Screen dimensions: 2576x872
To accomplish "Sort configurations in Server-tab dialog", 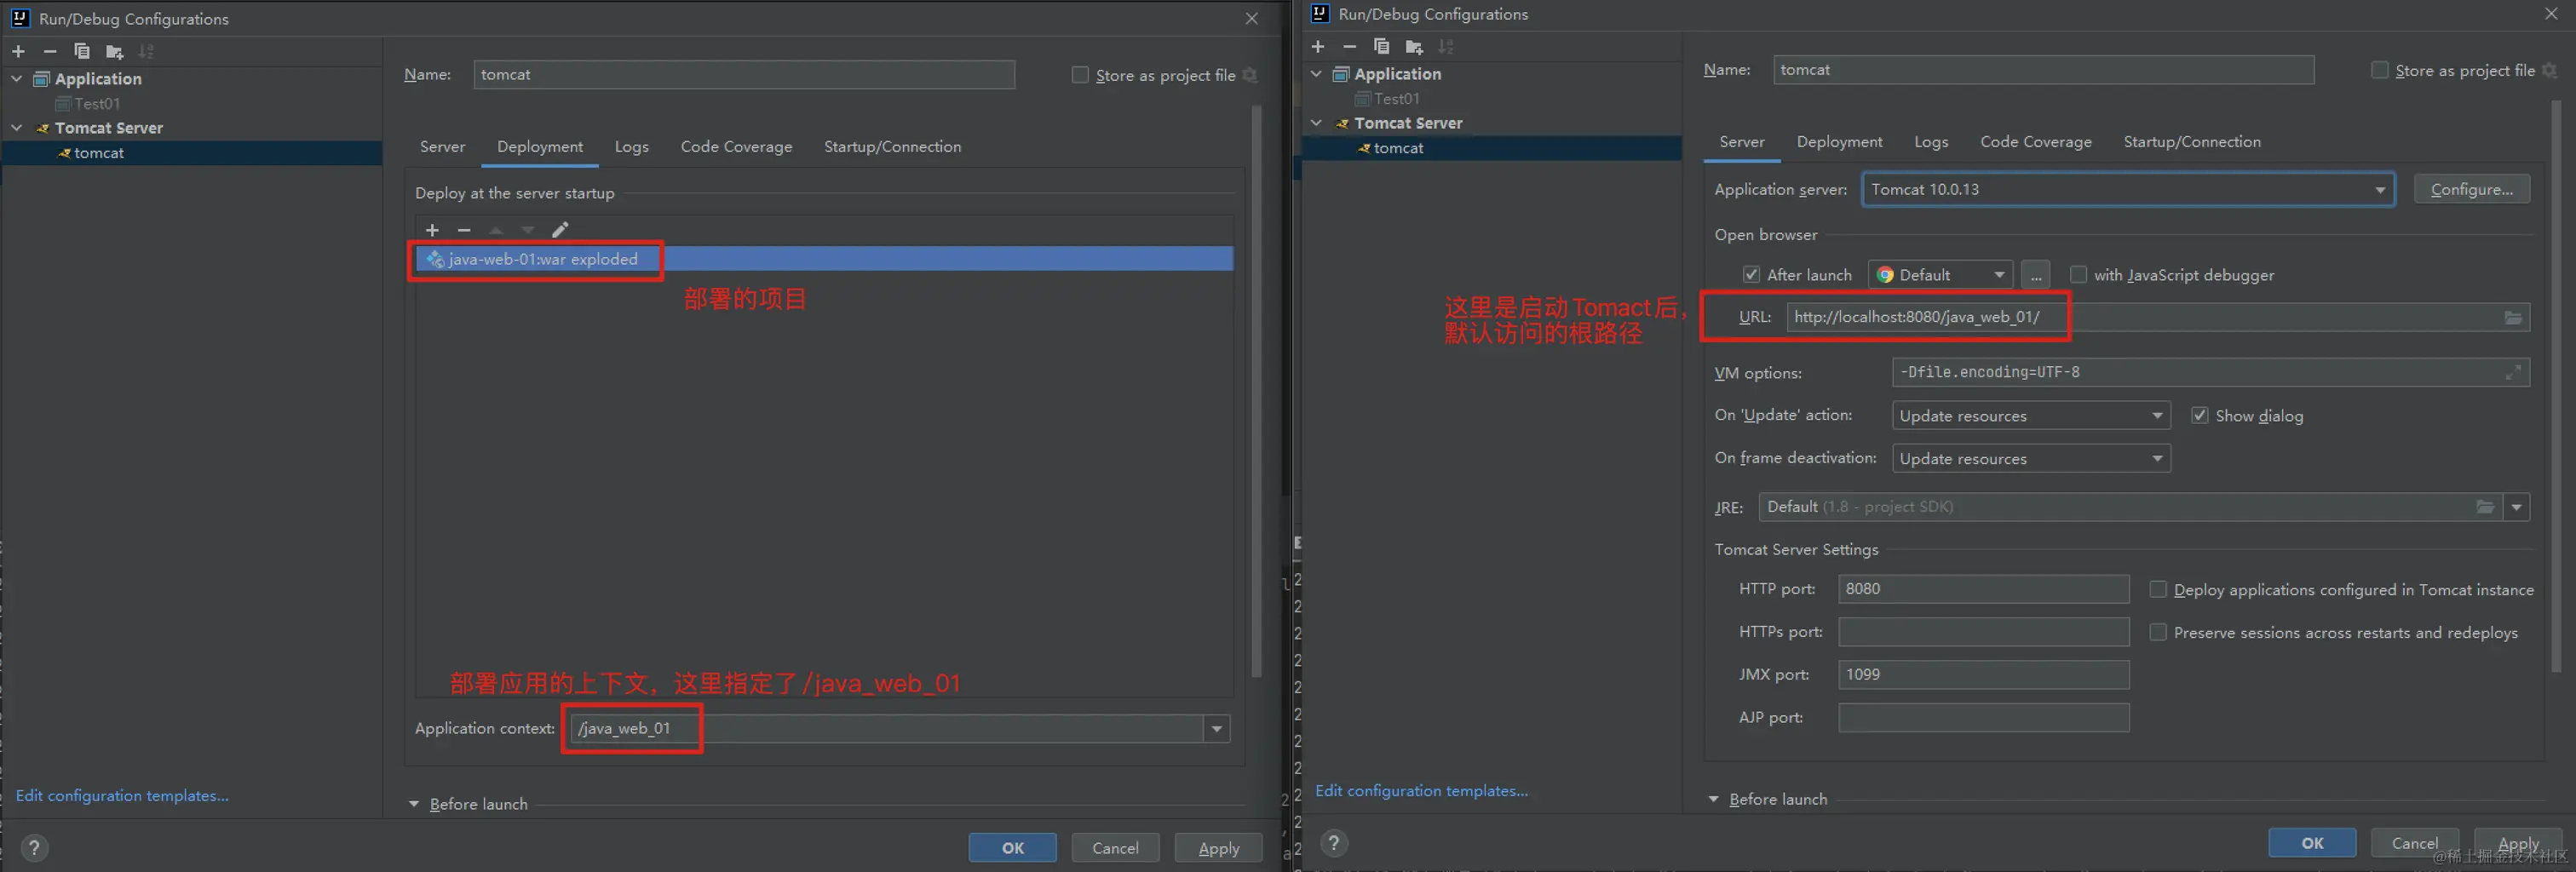I will tap(1446, 46).
